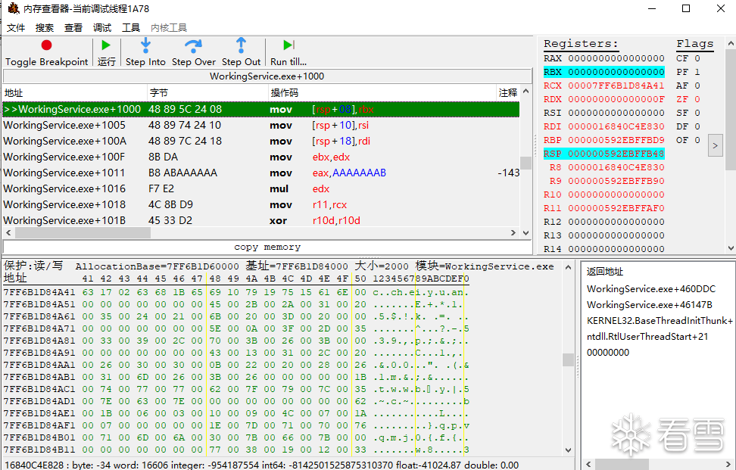Screen dimensions: 736x470
Task: Click the green 运行 play icon
Action: 106,45
